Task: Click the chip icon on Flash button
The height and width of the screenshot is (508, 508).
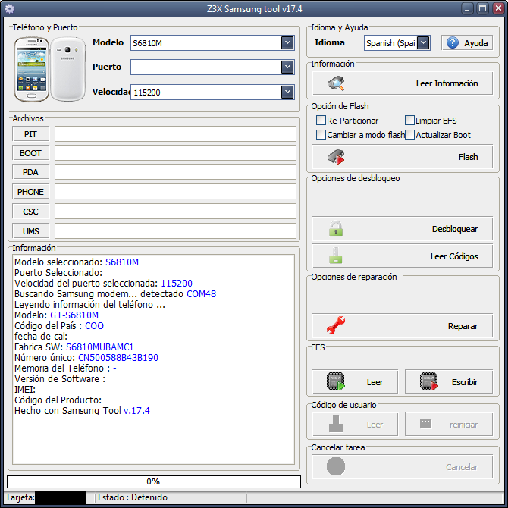Action: point(335,157)
